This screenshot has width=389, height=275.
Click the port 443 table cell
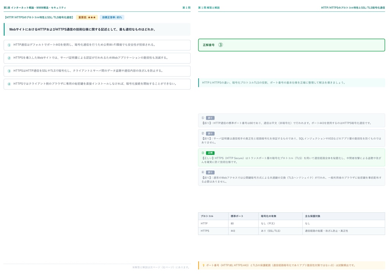coord(243,231)
